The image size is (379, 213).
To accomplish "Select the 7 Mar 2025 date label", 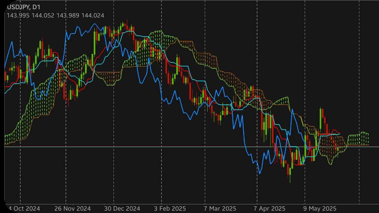I will click(x=220, y=208).
